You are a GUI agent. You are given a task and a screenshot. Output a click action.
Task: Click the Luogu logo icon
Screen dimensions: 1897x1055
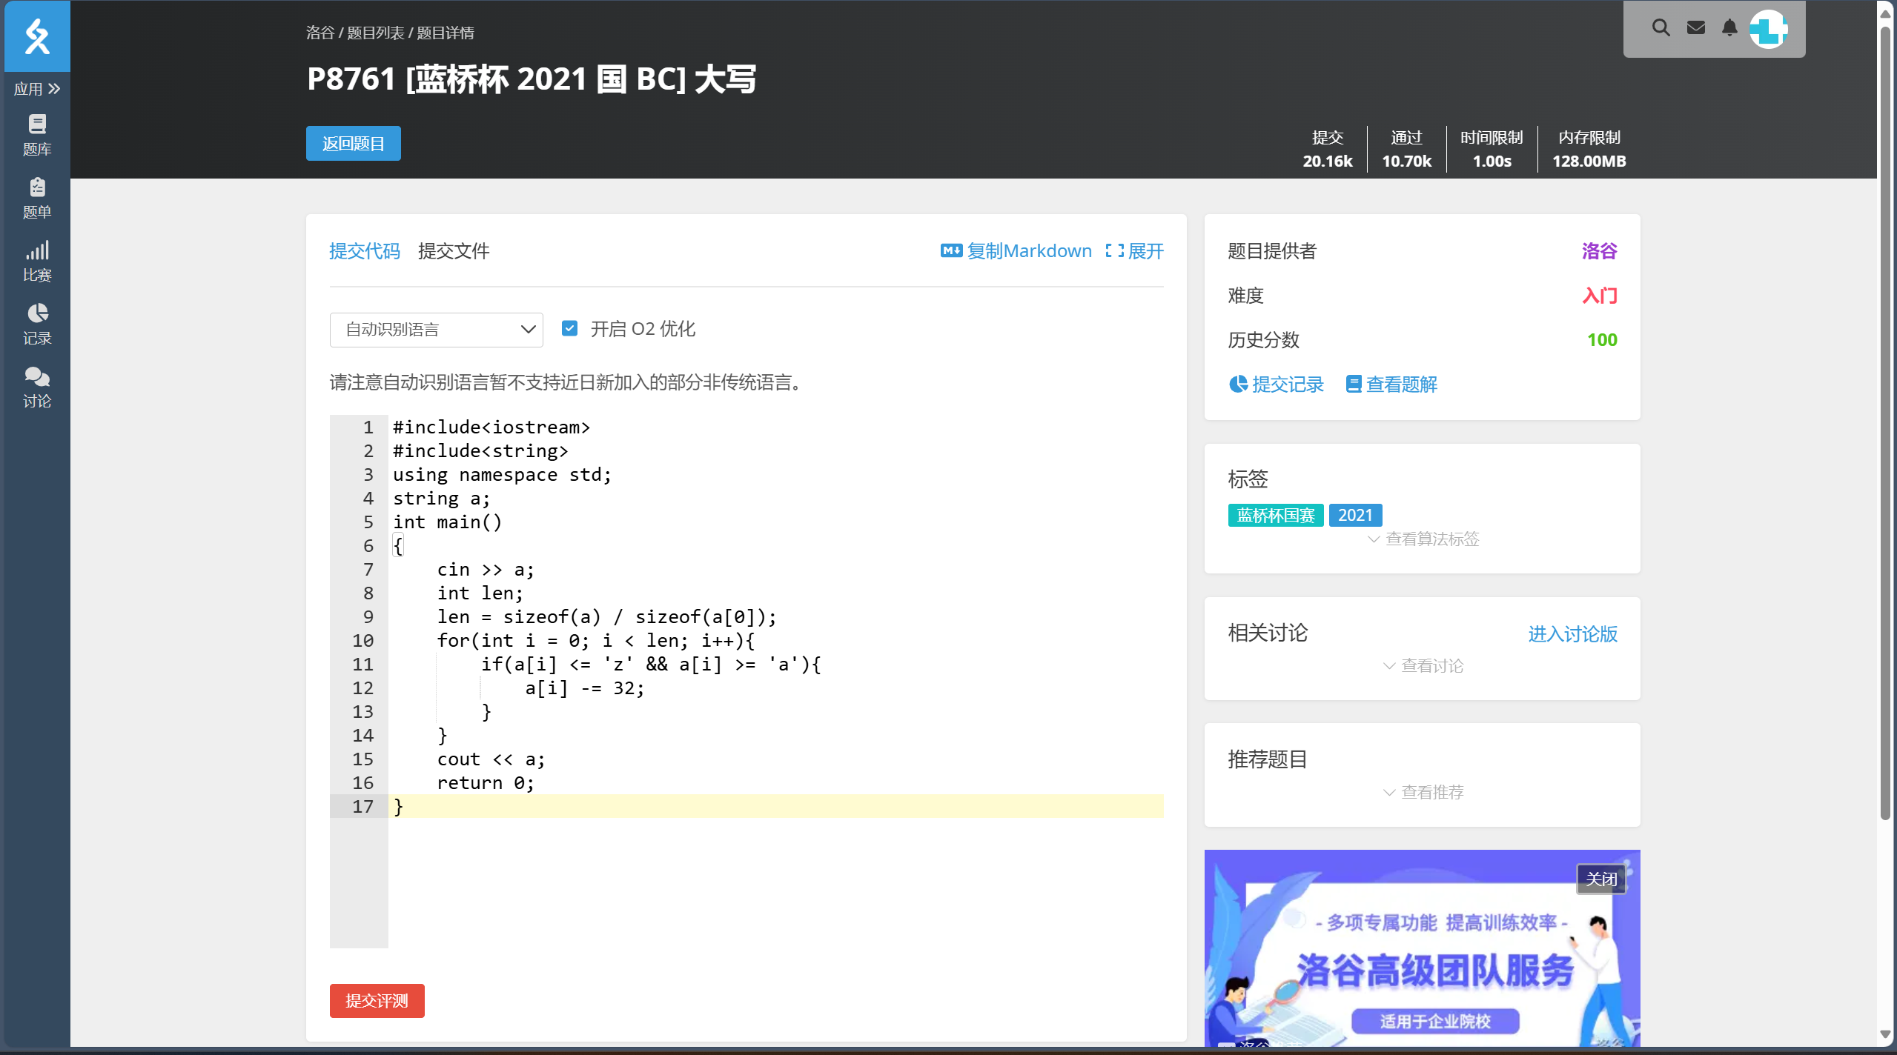(x=37, y=36)
